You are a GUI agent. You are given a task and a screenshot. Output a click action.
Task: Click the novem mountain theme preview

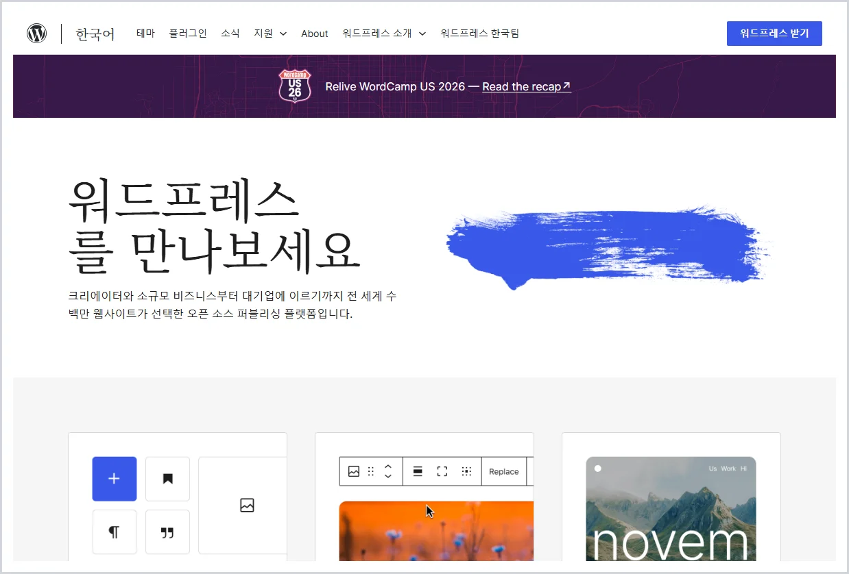tap(671, 509)
